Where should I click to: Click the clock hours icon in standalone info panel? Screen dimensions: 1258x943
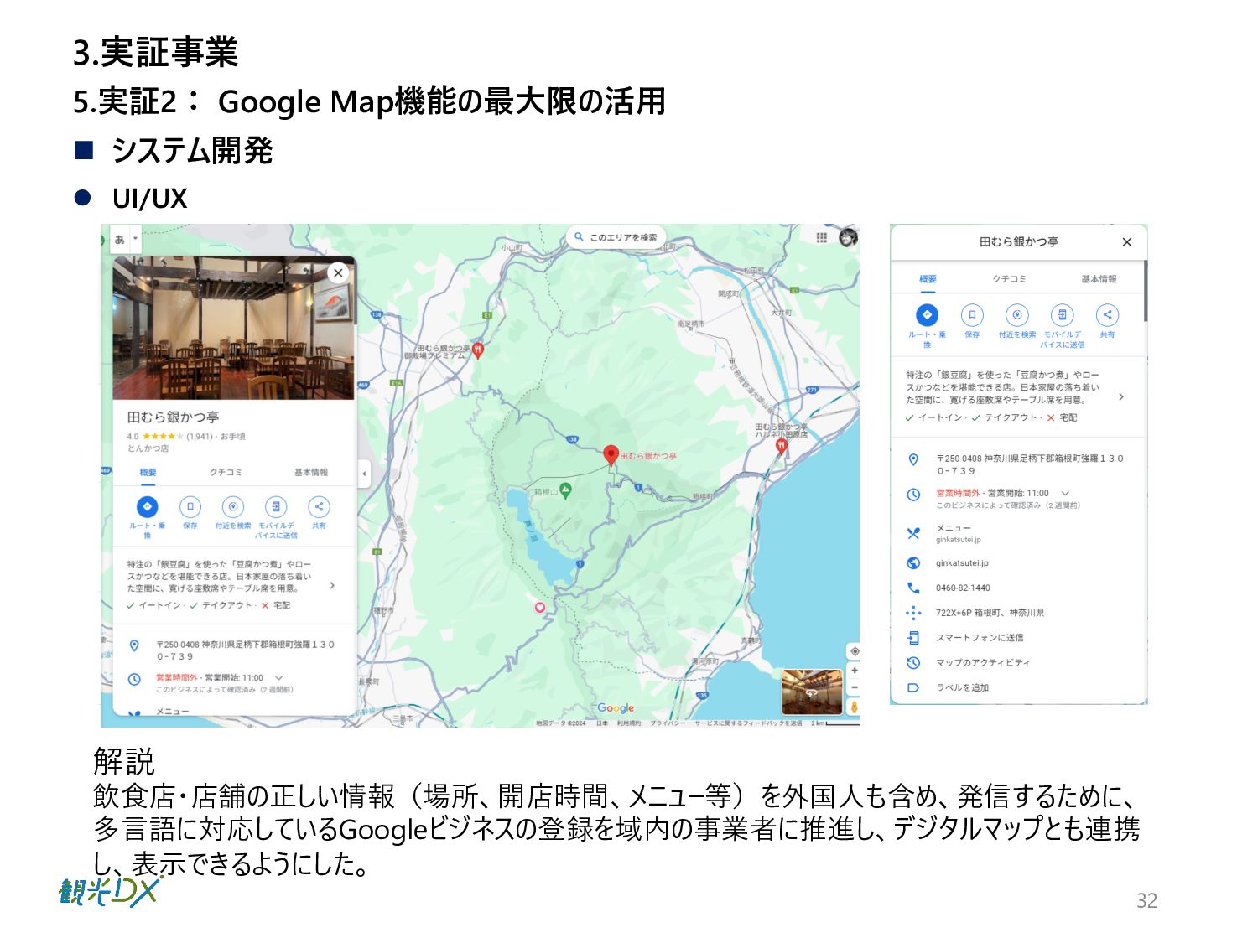913,495
